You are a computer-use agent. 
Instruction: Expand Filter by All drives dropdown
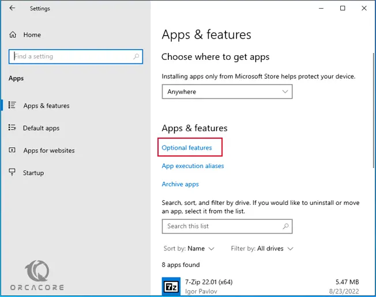click(262, 249)
